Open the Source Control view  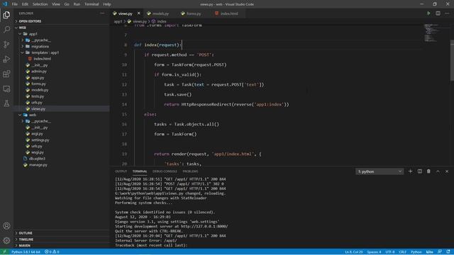[x=6, y=44]
